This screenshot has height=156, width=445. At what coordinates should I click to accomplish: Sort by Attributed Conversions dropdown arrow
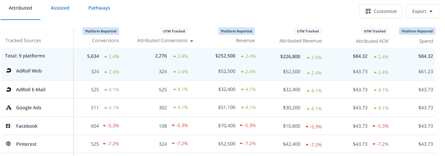[x=192, y=41]
